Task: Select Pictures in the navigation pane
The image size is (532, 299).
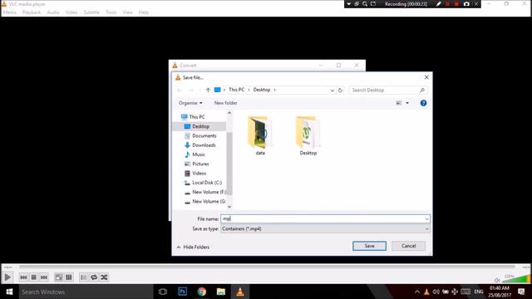Action: (x=200, y=164)
